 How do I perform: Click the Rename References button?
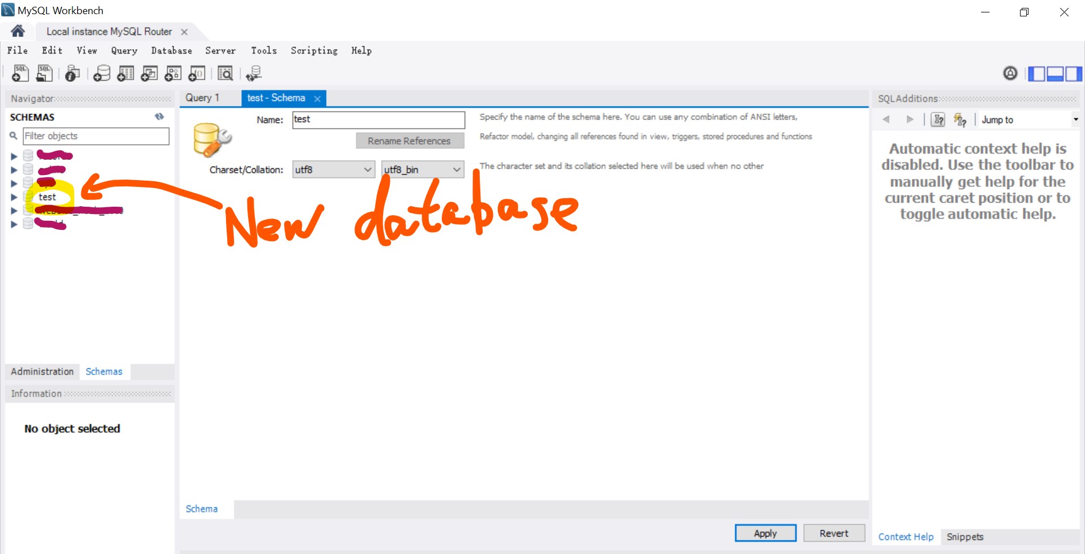coord(410,141)
